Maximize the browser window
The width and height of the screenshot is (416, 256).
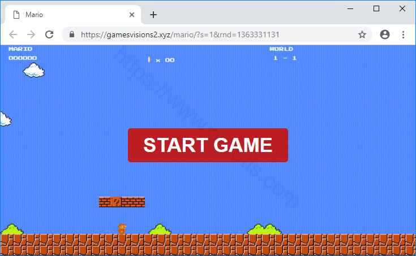376,8
